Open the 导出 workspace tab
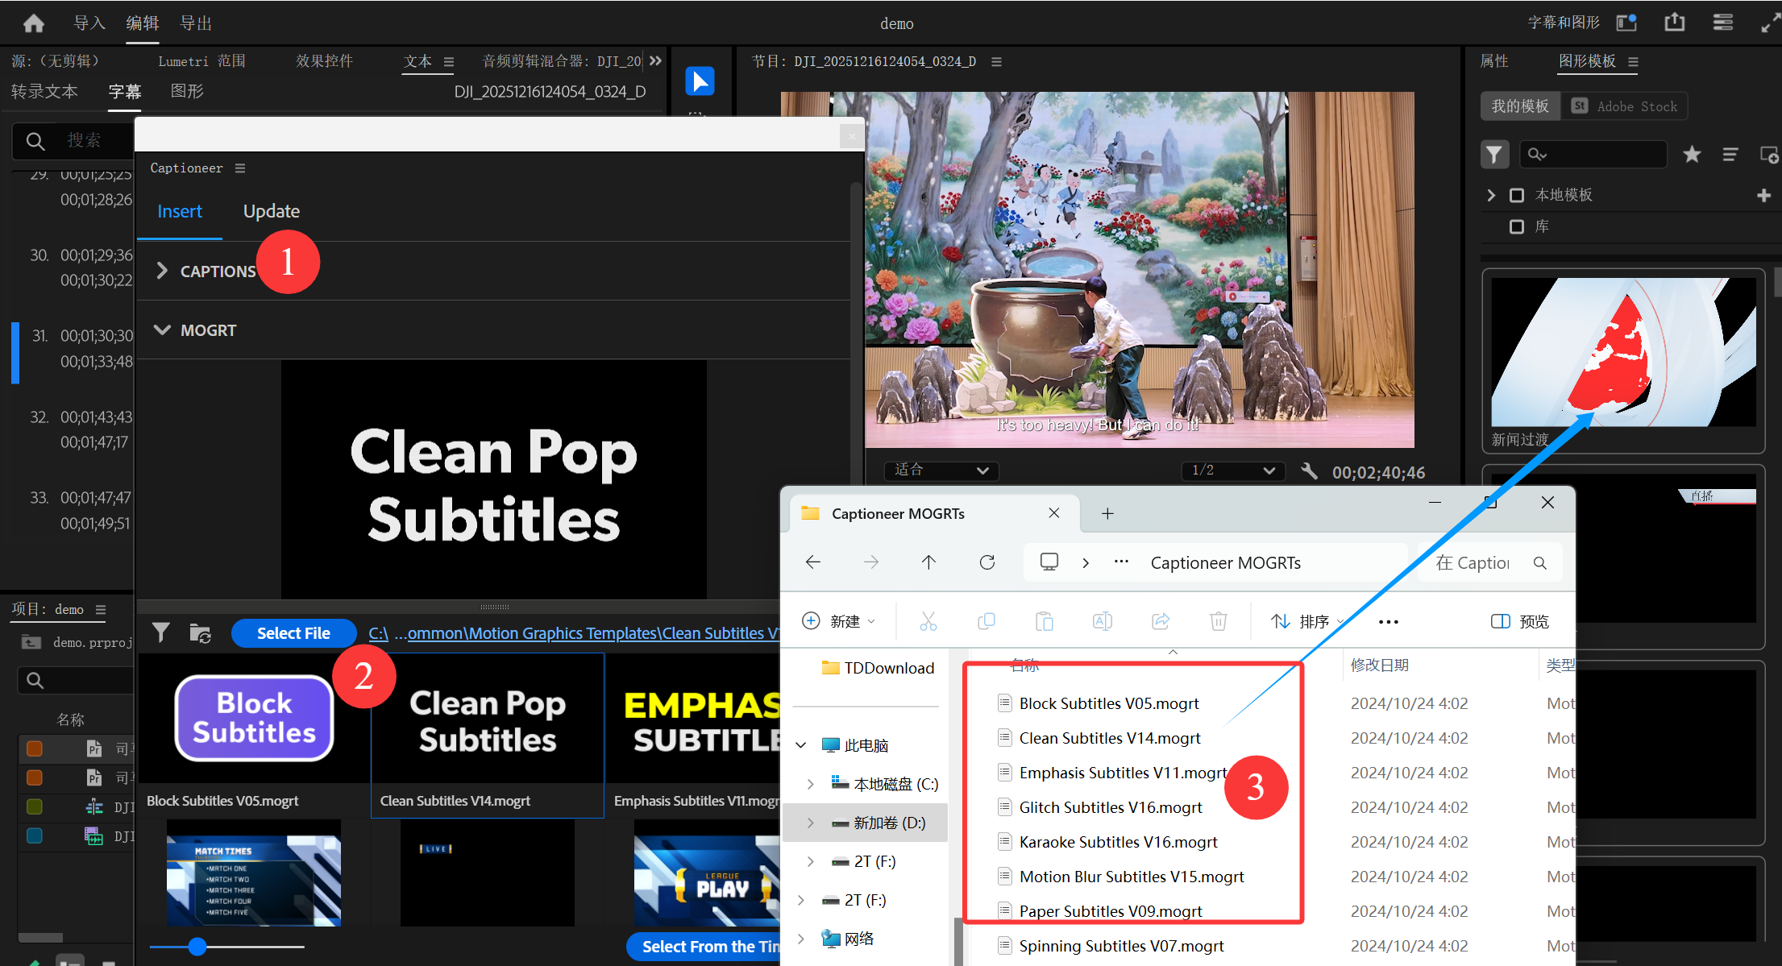 coord(196,23)
